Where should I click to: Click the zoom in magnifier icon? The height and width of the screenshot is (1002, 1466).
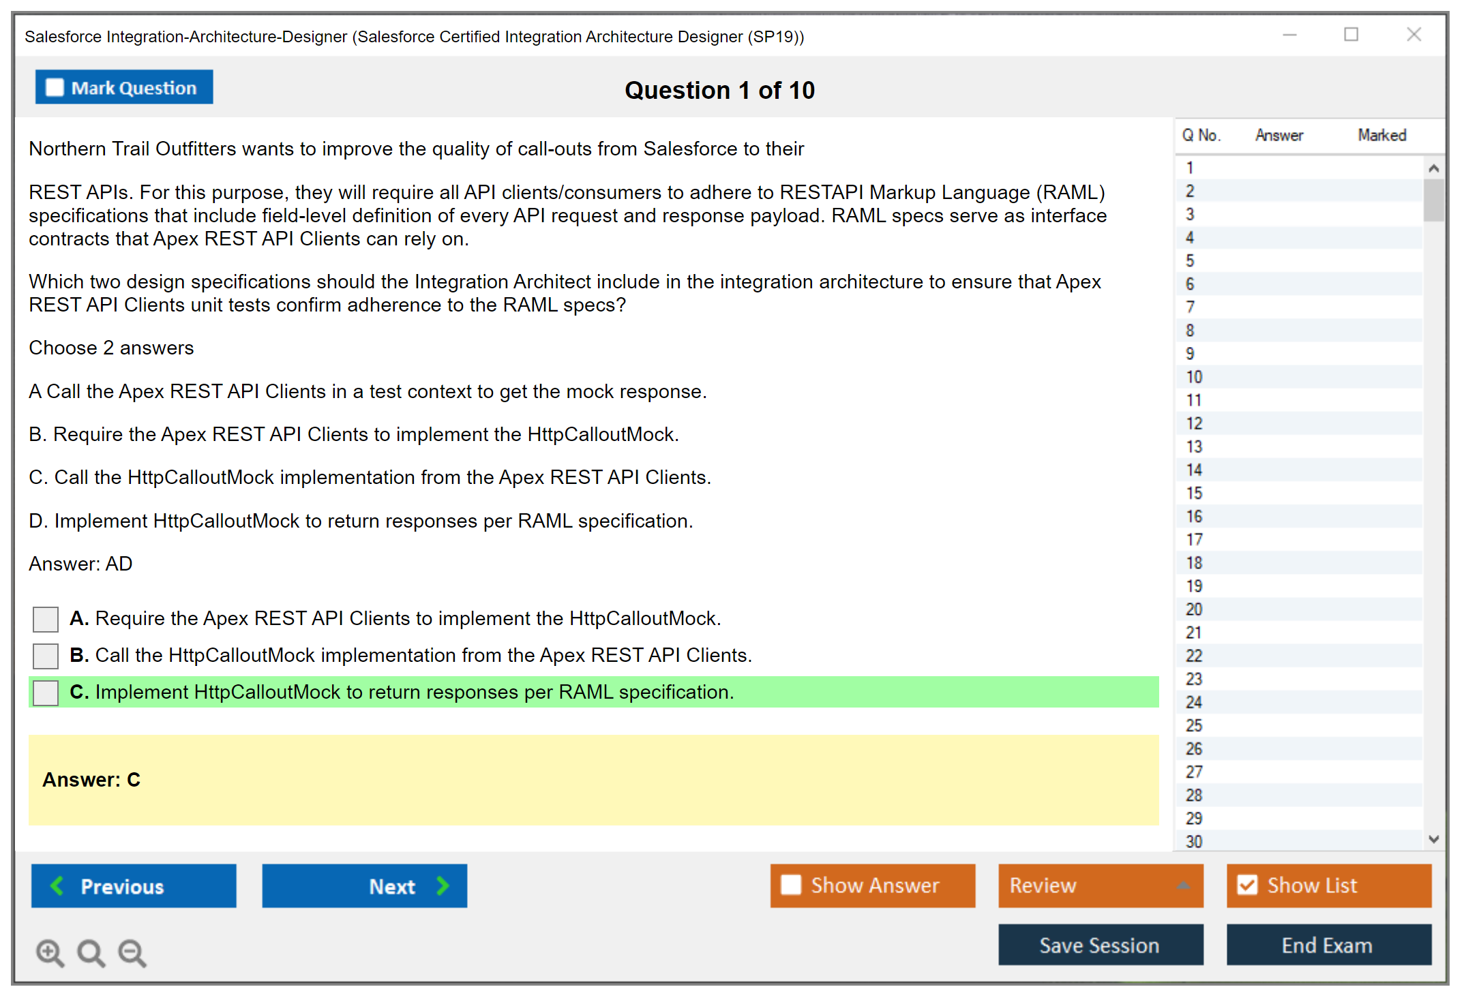tap(50, 952)
